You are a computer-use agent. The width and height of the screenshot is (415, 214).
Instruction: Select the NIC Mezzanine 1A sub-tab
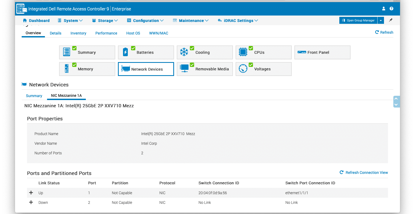(66, 95)
